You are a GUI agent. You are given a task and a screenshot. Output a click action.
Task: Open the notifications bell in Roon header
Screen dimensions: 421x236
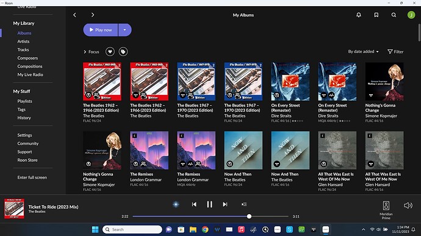(x=358, y=15)
